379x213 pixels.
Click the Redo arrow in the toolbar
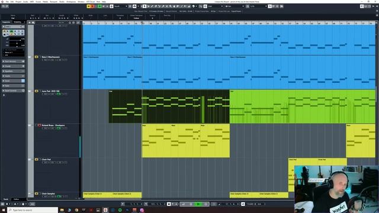click(x=7, y=6)
